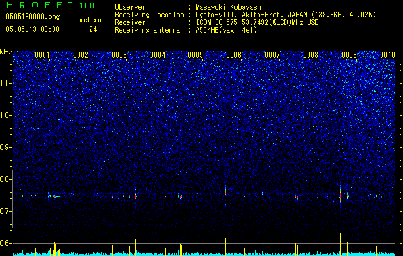This screenshot has height=256, width=403.
Task: Click the strongest meteor echo near 0009
Action: point(340,195)
